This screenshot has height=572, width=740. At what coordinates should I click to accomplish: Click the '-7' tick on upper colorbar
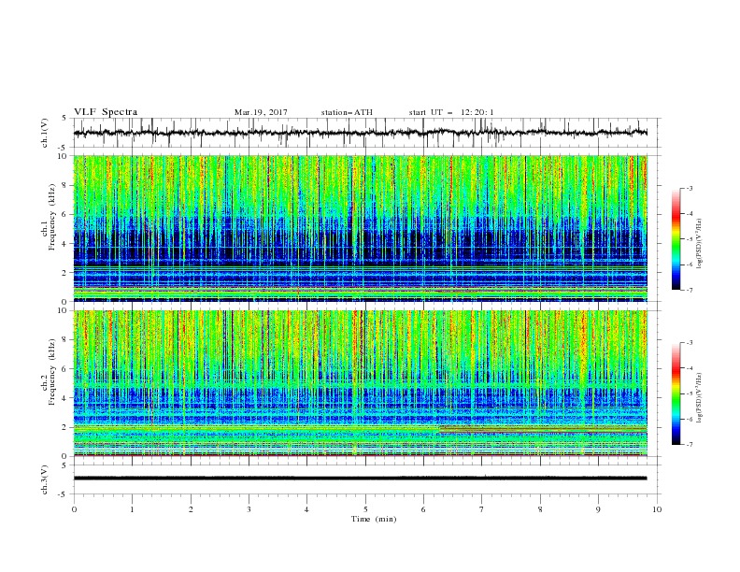pyautogui.click(x=689, y=291)
